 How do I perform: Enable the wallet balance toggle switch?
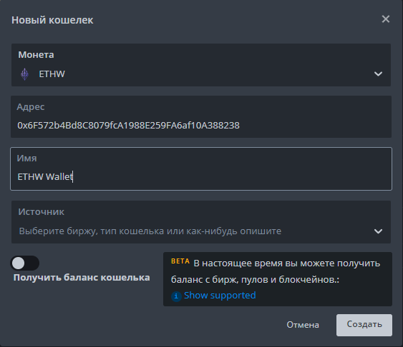coord(24,263)
